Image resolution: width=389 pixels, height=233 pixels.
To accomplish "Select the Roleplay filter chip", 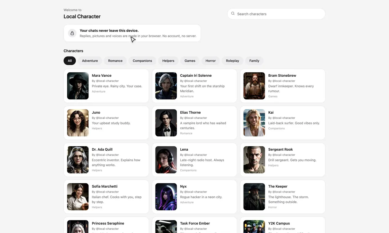I will pyautogui.click(x=232, y=61).
